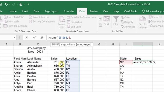
Task: Go to the View tab
Action: (106, 11)
